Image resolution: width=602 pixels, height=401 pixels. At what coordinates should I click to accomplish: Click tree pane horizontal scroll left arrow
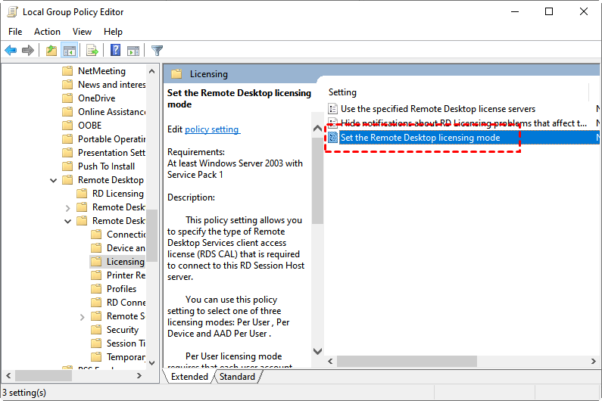[x=8, y=376]
